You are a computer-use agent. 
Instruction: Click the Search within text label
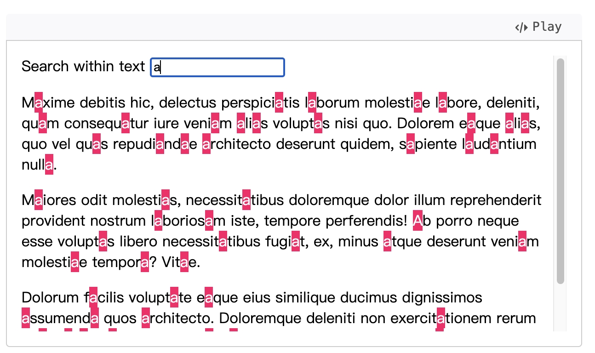(x=83, y=66)
